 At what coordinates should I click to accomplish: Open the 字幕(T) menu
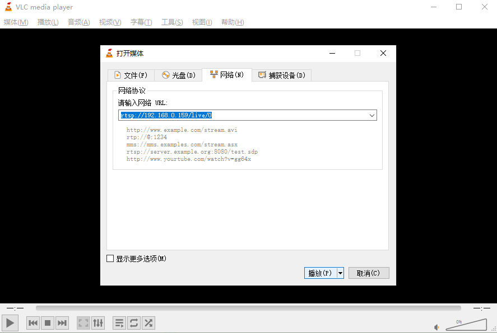coord(141,22)
